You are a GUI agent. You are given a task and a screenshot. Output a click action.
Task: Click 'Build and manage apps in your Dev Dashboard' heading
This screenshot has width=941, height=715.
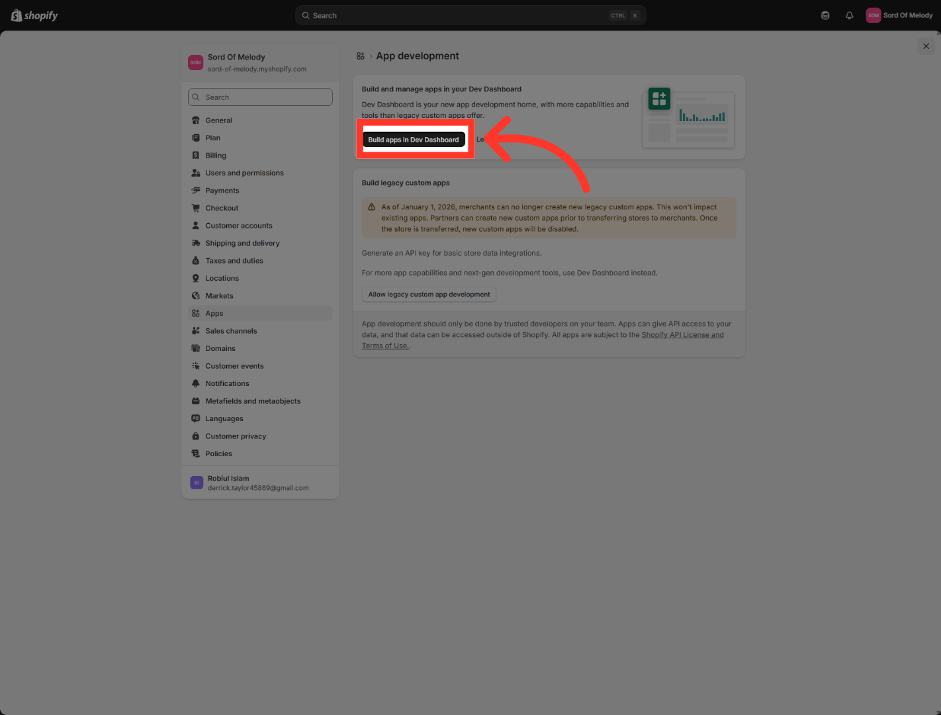click(x=441, y=89)
